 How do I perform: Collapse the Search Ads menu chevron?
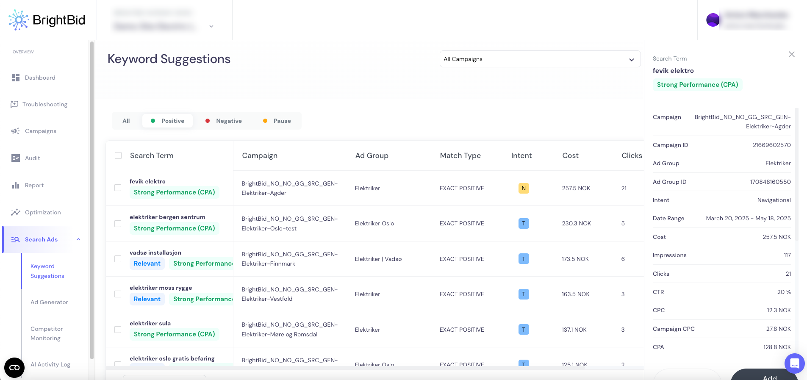(78, 239)
